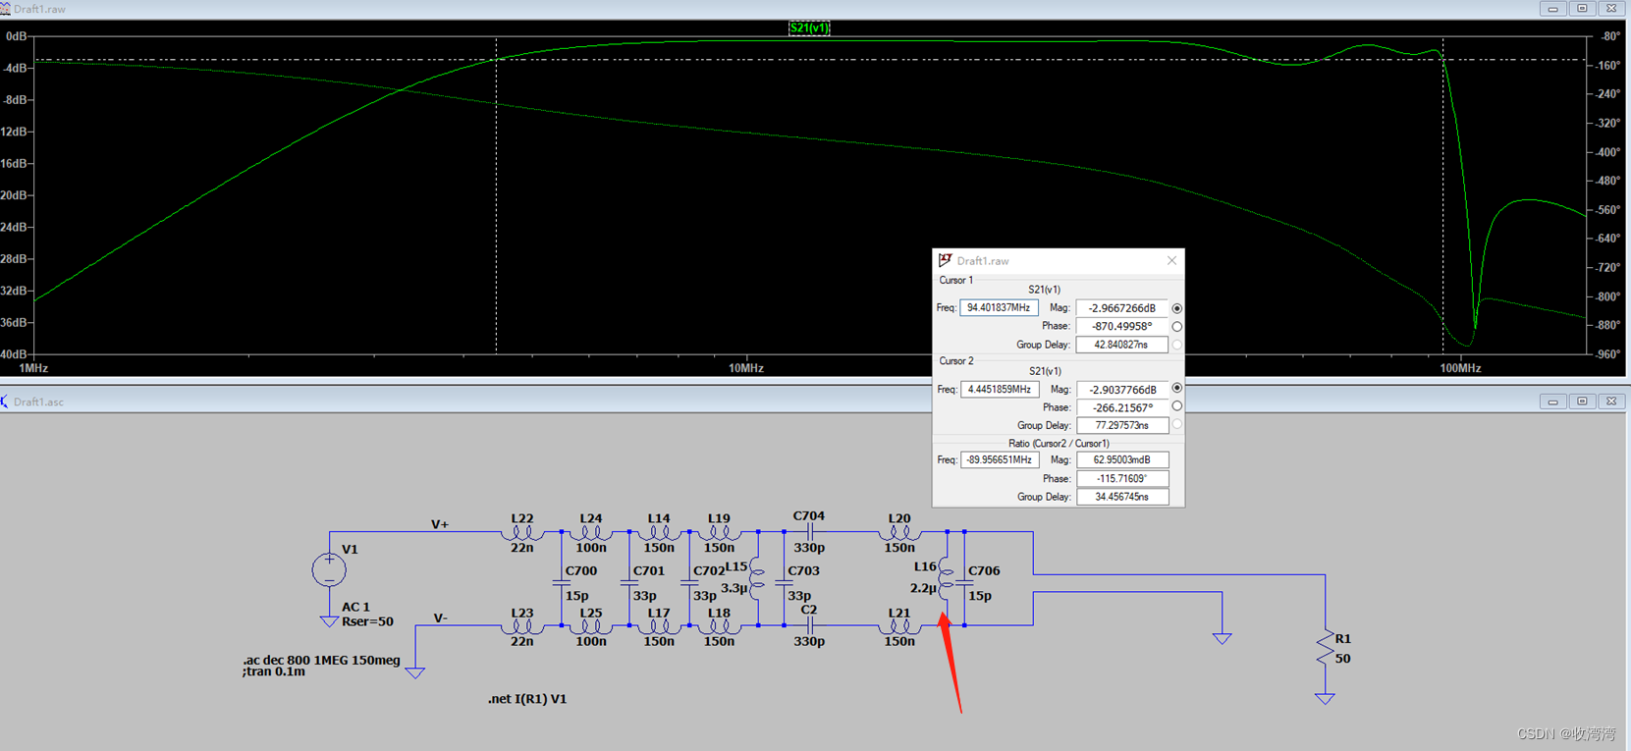Image resolution: width=1631 pixels, height=751 pixels.
Task: Select the L22 inductor symbol
Action: click(x=522, y=533)
